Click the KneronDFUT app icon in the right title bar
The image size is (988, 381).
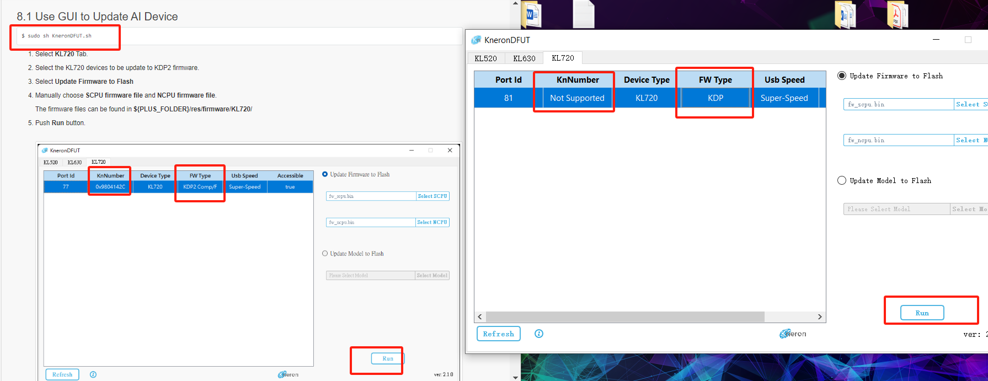pos(476,40)
